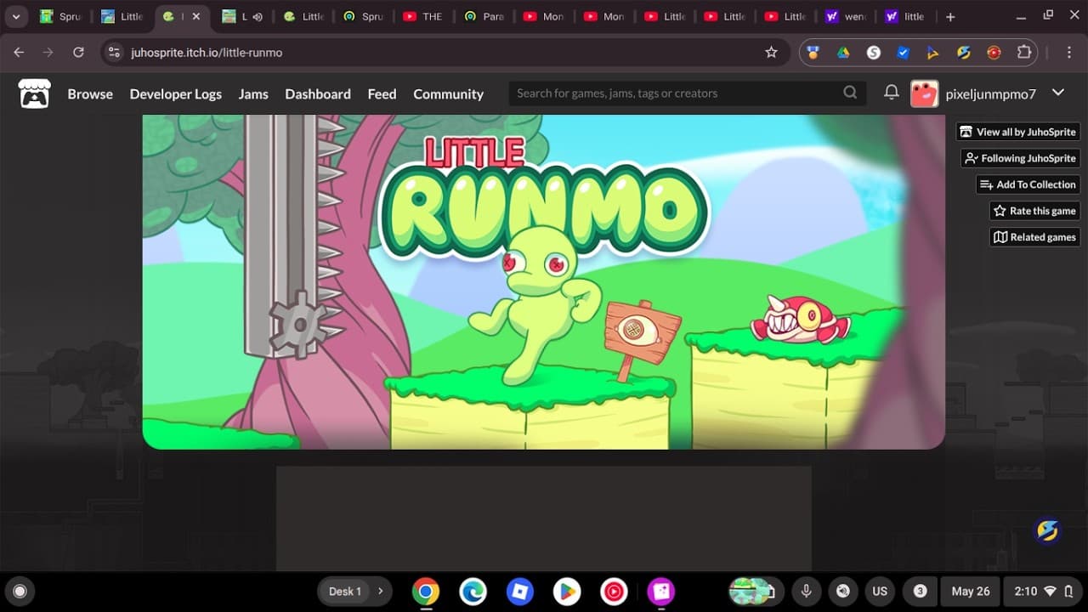1088x612 pixels.
Task: Launch Roblox from the shelf
Action: click(519, 592)
